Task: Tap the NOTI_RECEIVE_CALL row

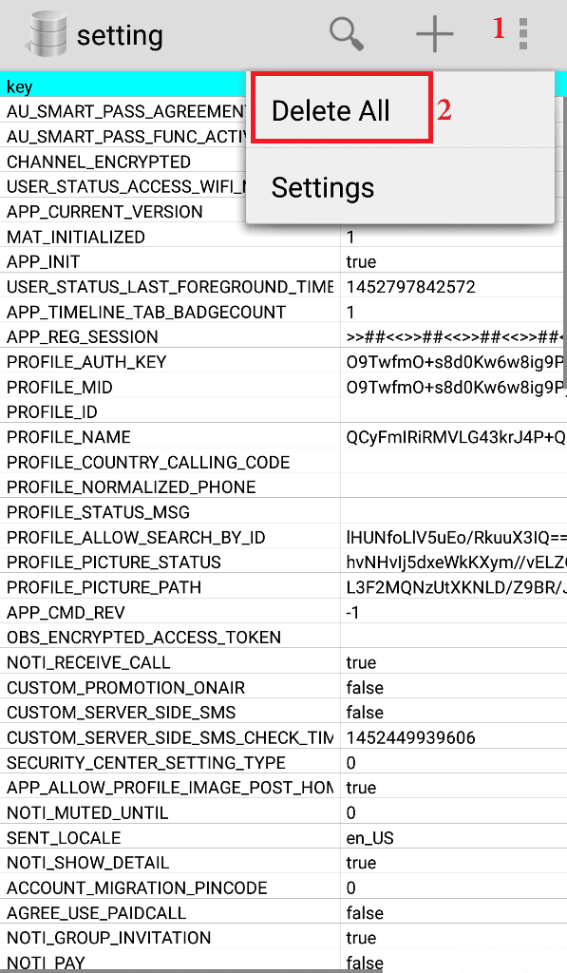Action: tap(114, 661)
